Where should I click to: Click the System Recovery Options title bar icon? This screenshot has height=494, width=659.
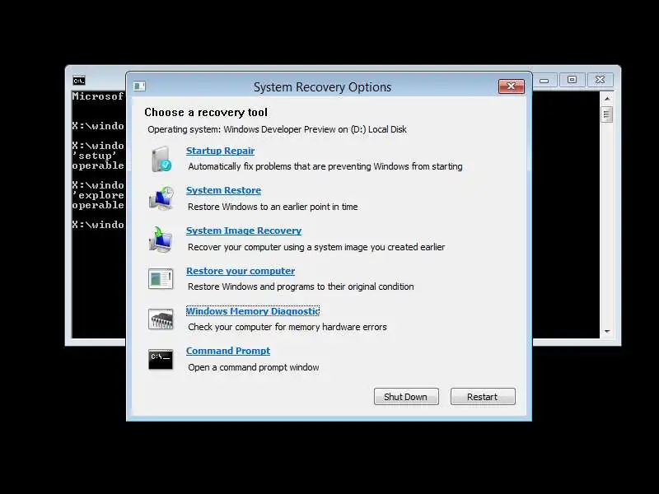(x=139, y=86)
